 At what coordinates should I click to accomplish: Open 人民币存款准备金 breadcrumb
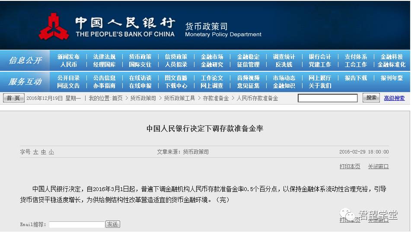tap(257, 98)
